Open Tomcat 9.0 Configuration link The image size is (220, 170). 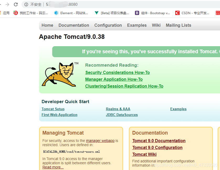[x=157, y=147]
